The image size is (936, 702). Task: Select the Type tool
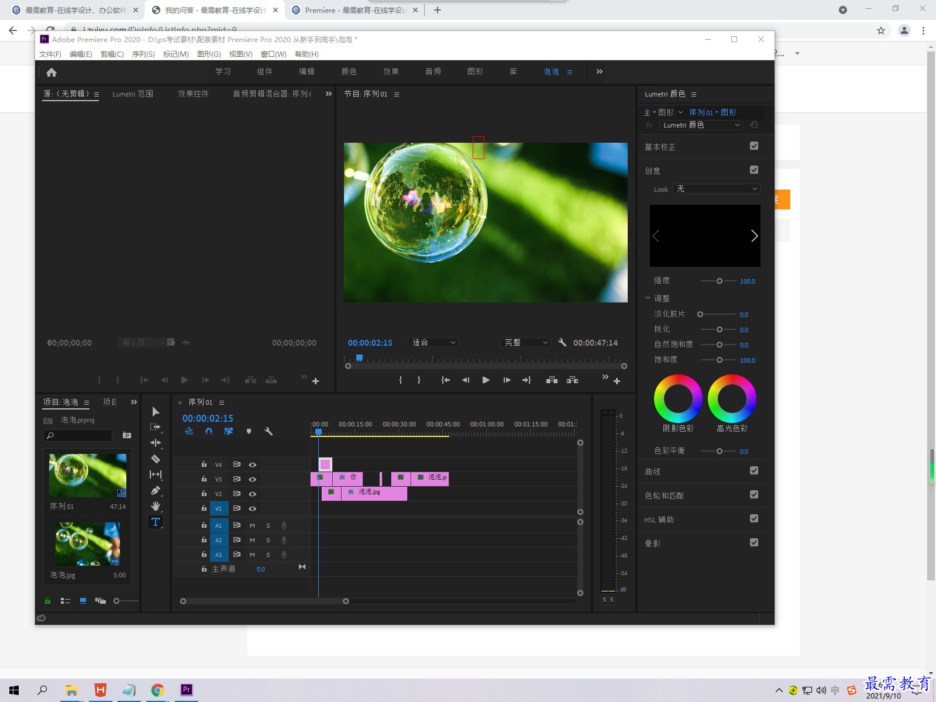pos(156,522)
